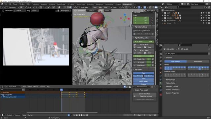
Task: Click the Torso rig layer button
Action: (x=144, y=79)
